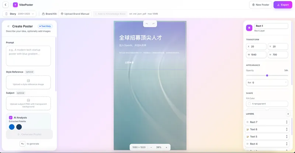Click the Export button
This screenshot has width=295, height=153.
point(282,5)
